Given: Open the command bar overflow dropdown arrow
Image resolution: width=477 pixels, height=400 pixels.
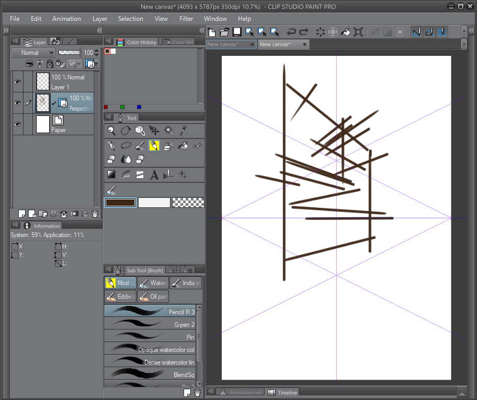Looking at the screenshot, I should (x=464, y=32).
